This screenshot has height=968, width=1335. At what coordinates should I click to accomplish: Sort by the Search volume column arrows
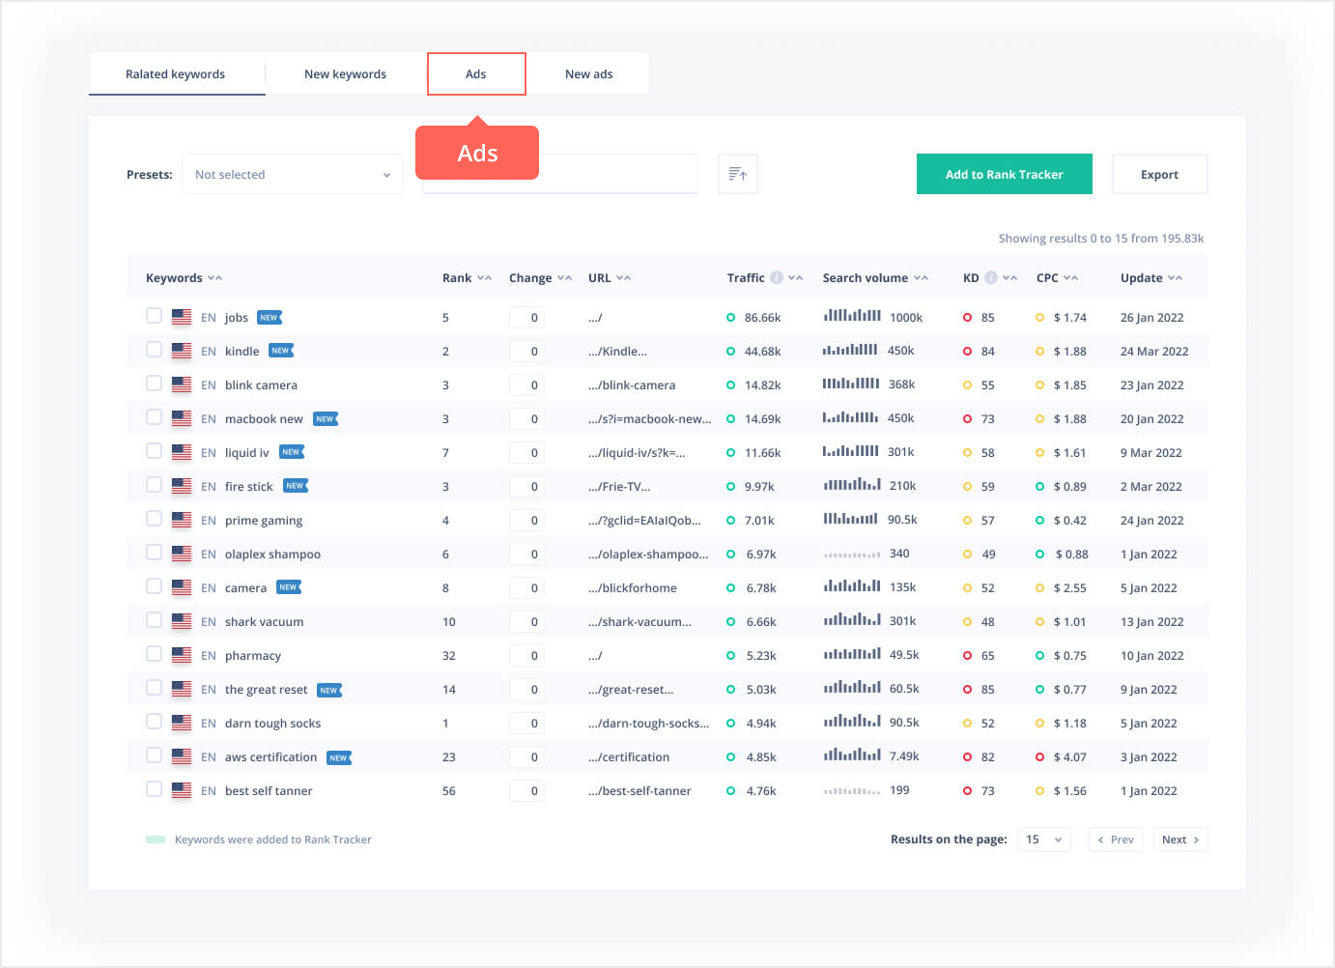point(921,278)
